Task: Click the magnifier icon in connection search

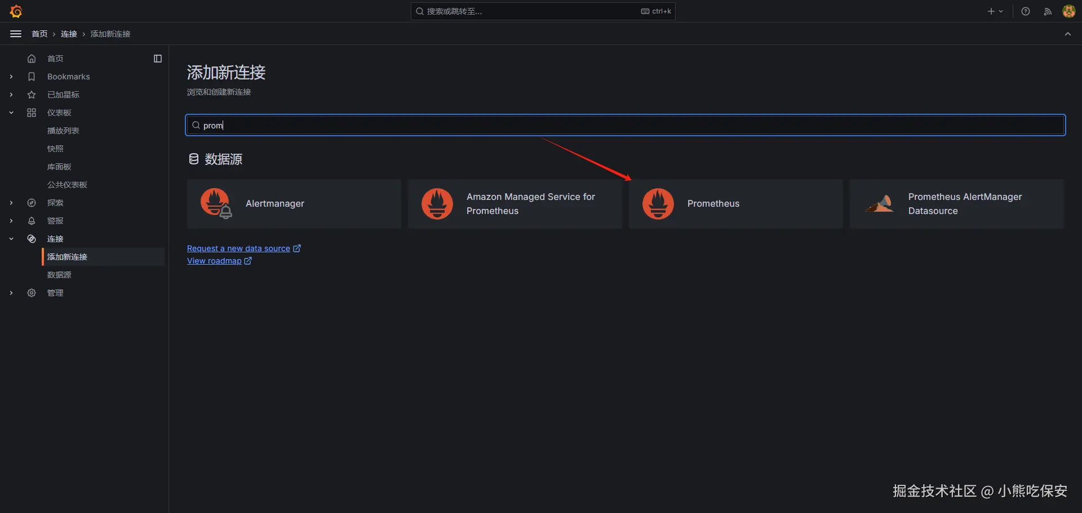Action: (196, 125)
